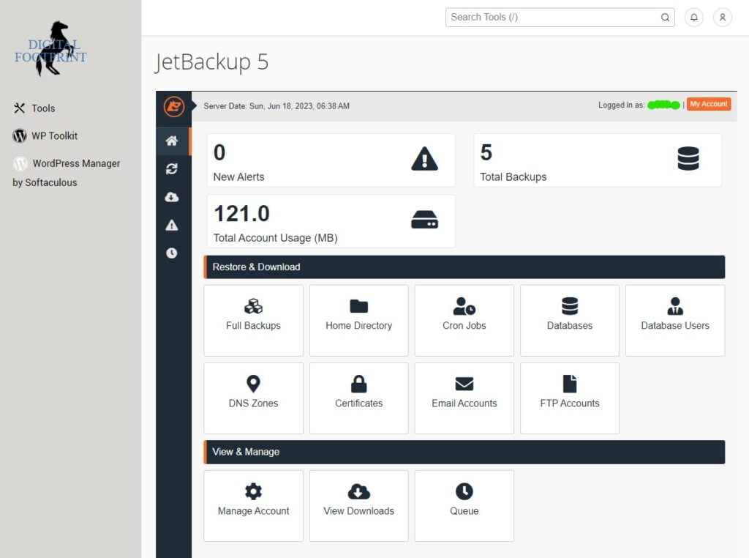Screen dimensions: 749x558
Task: Click the search magnifier icon
Action: (x=665, y=18)
